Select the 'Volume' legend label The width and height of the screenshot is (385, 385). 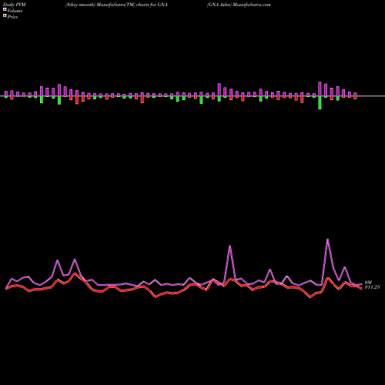[15, 11]
